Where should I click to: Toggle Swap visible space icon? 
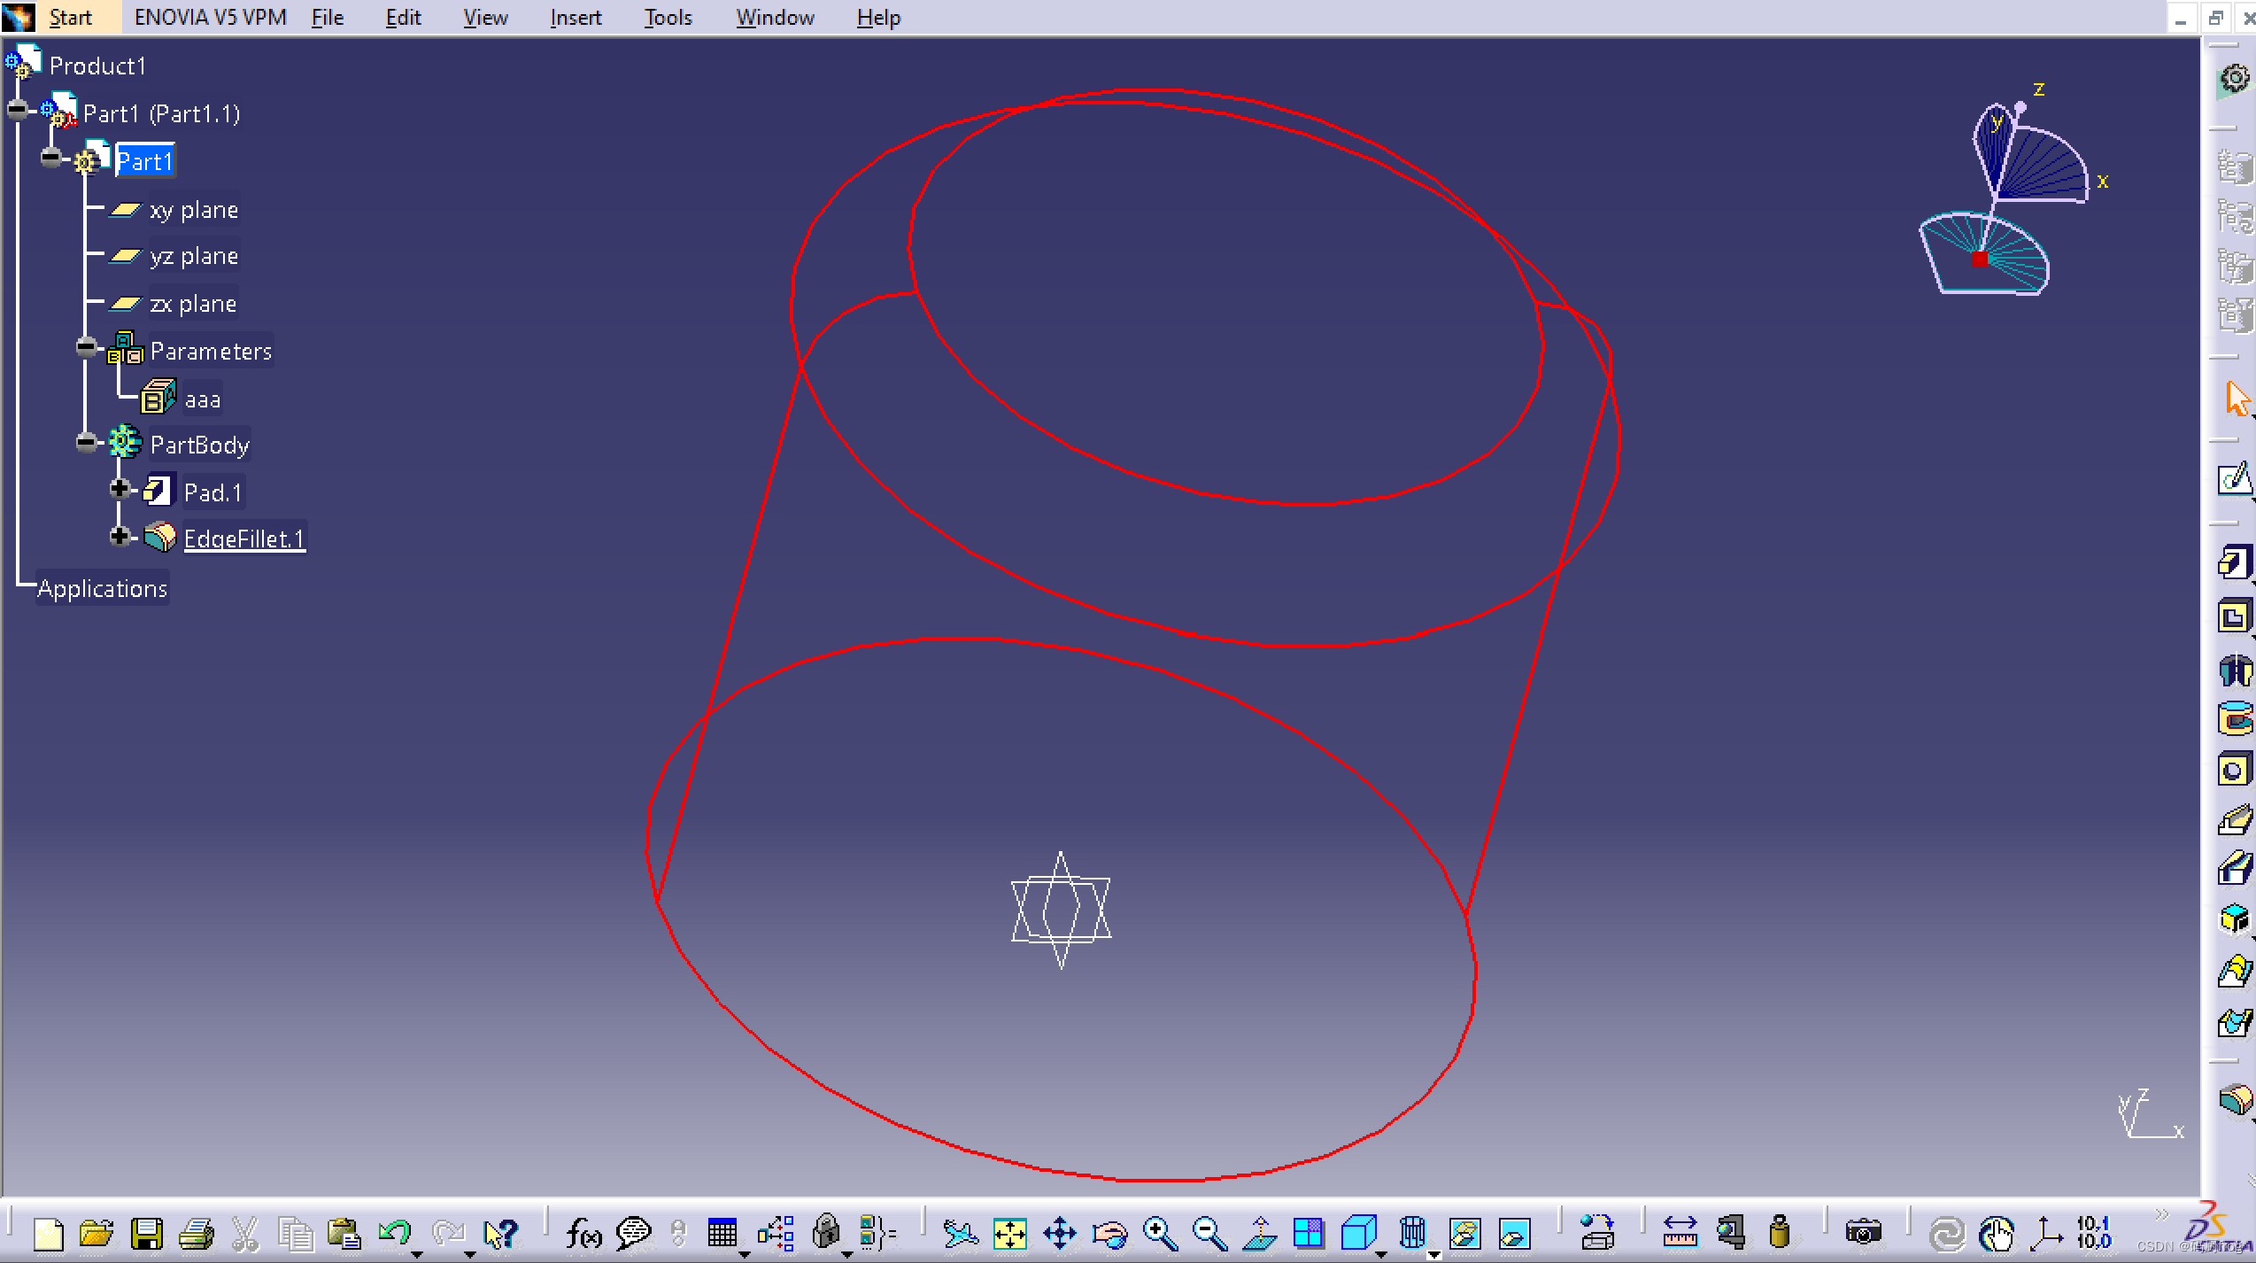coord(1514,1233)
